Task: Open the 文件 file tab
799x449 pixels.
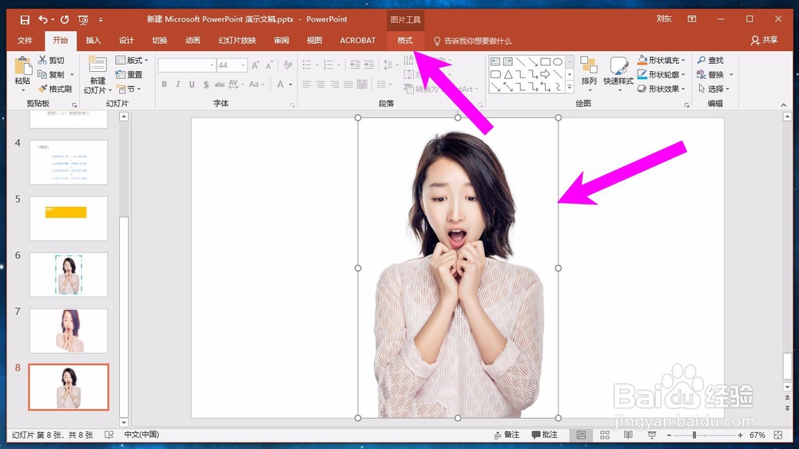Action: [25, 40]
